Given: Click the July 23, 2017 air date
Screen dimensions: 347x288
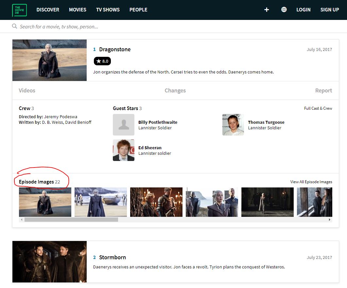Looking at the screenshot, I should [x=319, y=258].
